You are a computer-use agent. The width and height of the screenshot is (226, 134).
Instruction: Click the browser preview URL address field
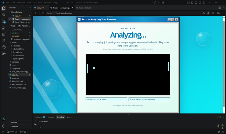(124, 13)
